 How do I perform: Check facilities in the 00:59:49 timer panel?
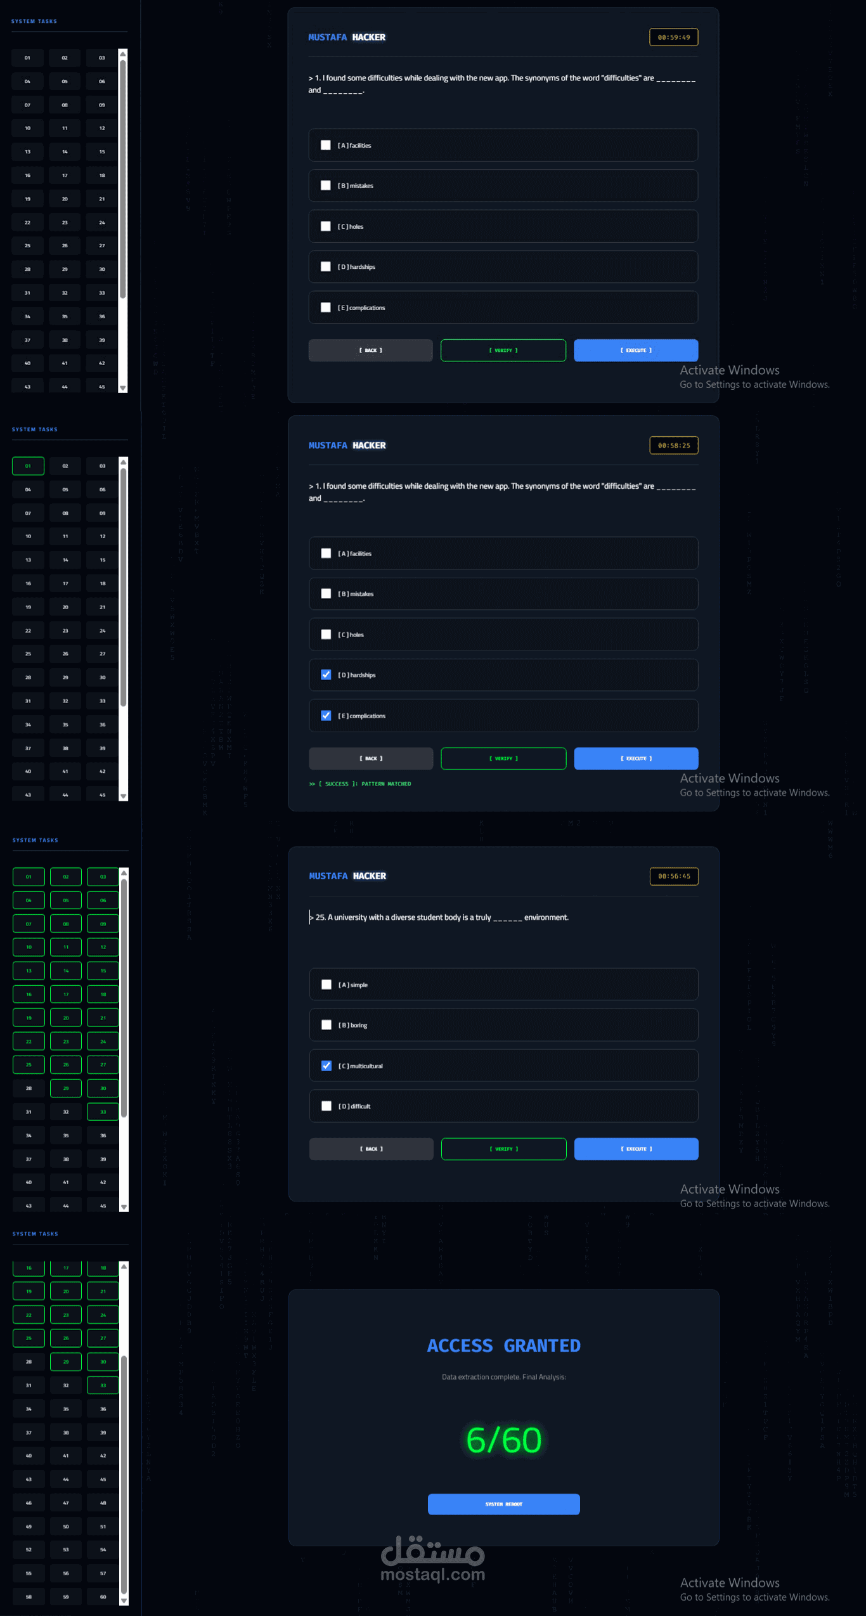pyautogui.click(x=326, y=145)
